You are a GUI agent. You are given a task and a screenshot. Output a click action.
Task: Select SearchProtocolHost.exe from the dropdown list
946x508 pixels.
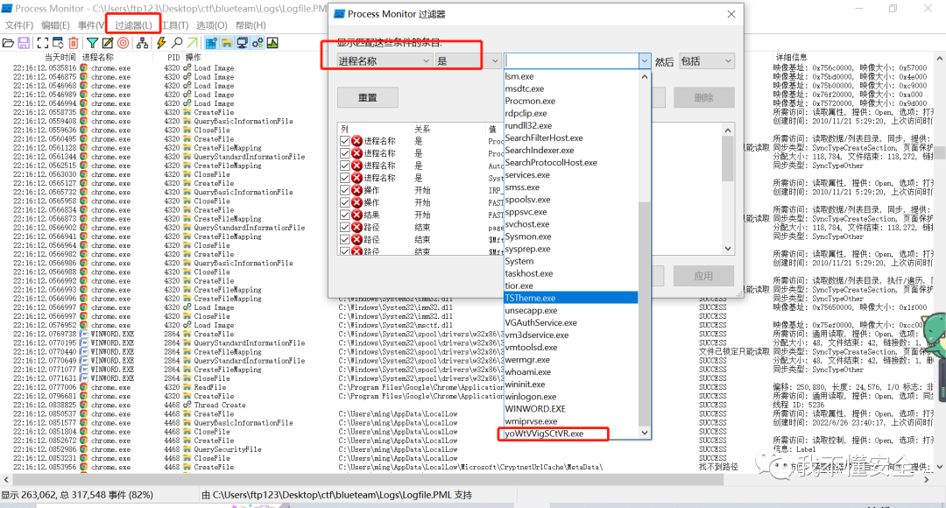click(x=571, y=163)
